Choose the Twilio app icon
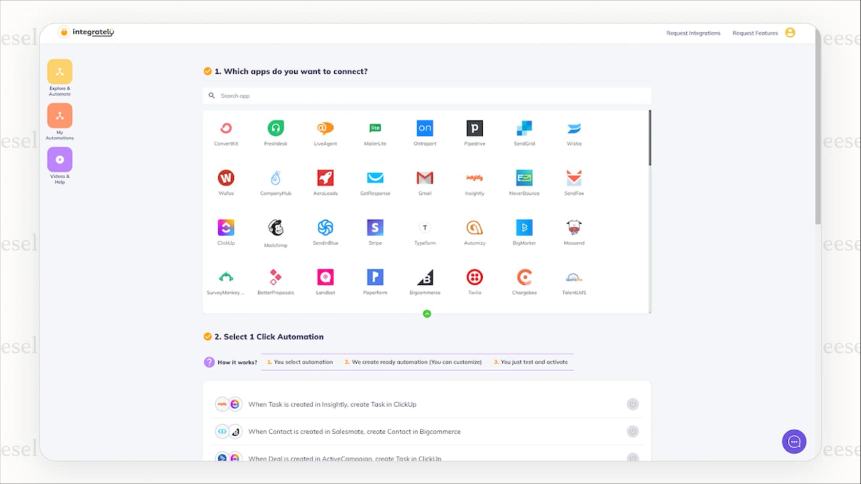 point(475,277)
